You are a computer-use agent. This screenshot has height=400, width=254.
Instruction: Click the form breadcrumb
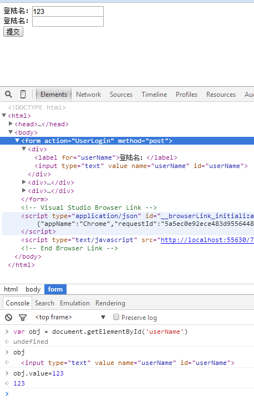55,289
